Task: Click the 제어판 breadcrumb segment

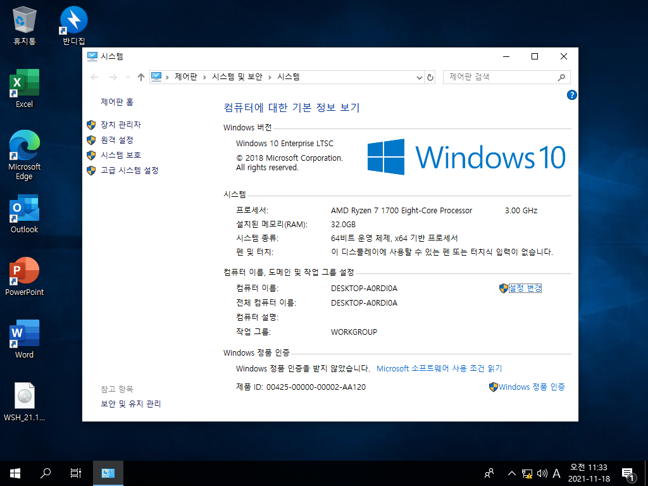Action: coord(186,77)
